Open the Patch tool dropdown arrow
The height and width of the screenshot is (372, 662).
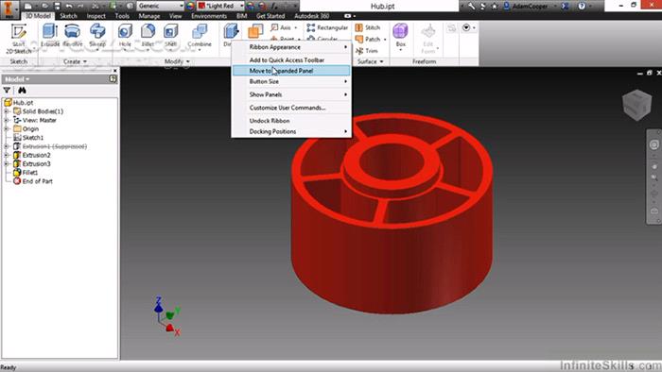pos(385,39)
